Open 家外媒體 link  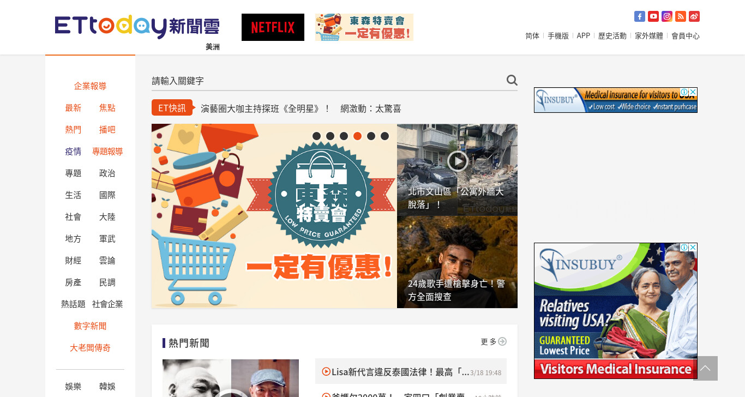649,36
